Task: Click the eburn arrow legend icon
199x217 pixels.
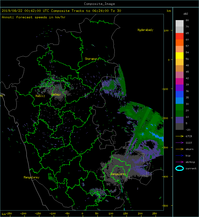Action: click(x=179, y=149)
